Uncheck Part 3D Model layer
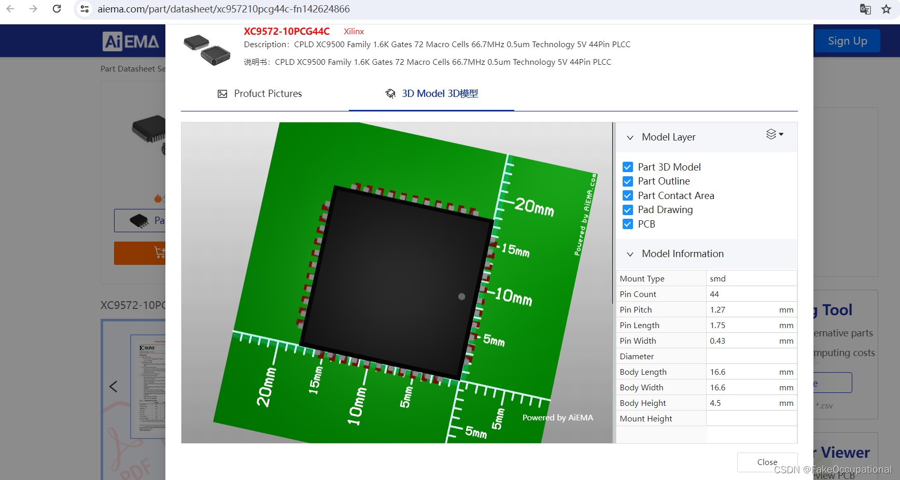900x480 pixels. click(627, 167)
